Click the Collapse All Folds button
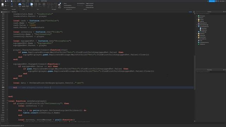 [x=90, y=7]
